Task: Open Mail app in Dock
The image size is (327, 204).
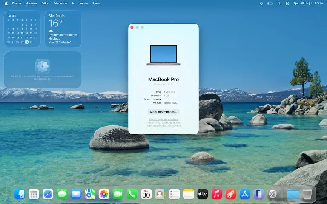Action: coord(76,194)
